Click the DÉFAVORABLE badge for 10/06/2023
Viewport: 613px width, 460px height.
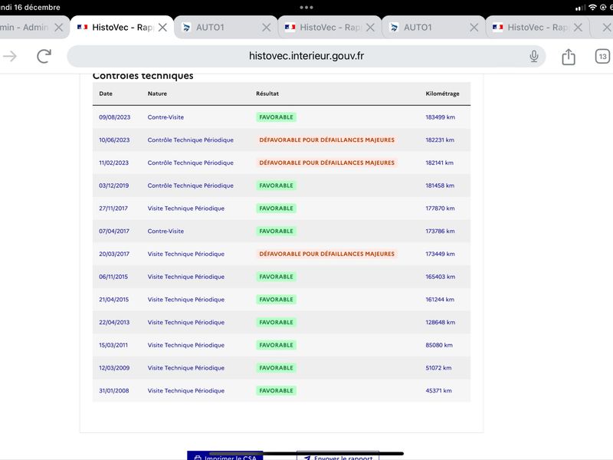coord(327,140)
